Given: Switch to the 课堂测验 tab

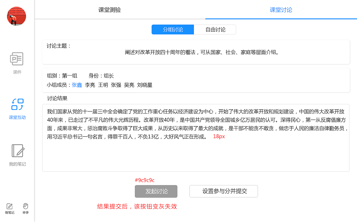Looking at the screenshot, I should [x=109, y=10].
